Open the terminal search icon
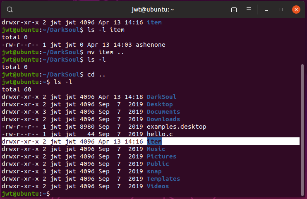 point(10,10)
